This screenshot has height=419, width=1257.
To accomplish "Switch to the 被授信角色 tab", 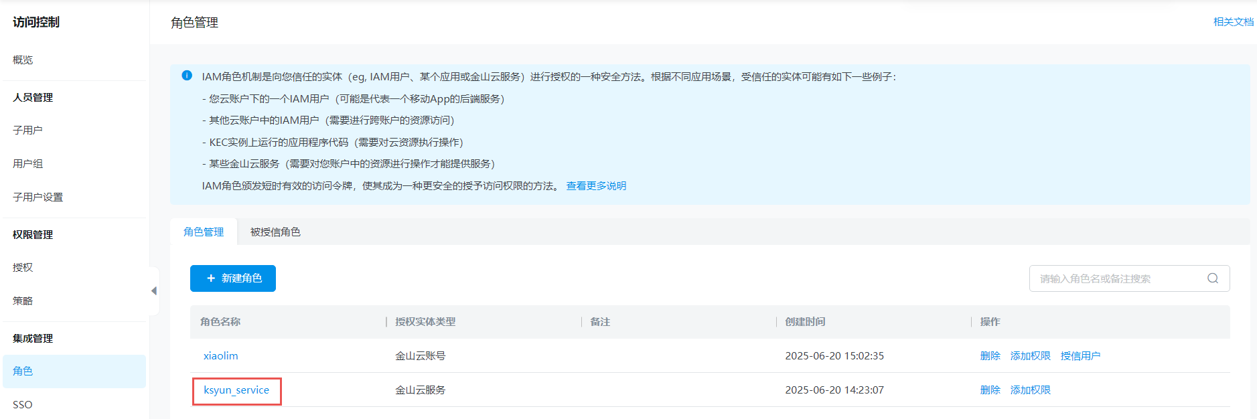I will point(275,232).
